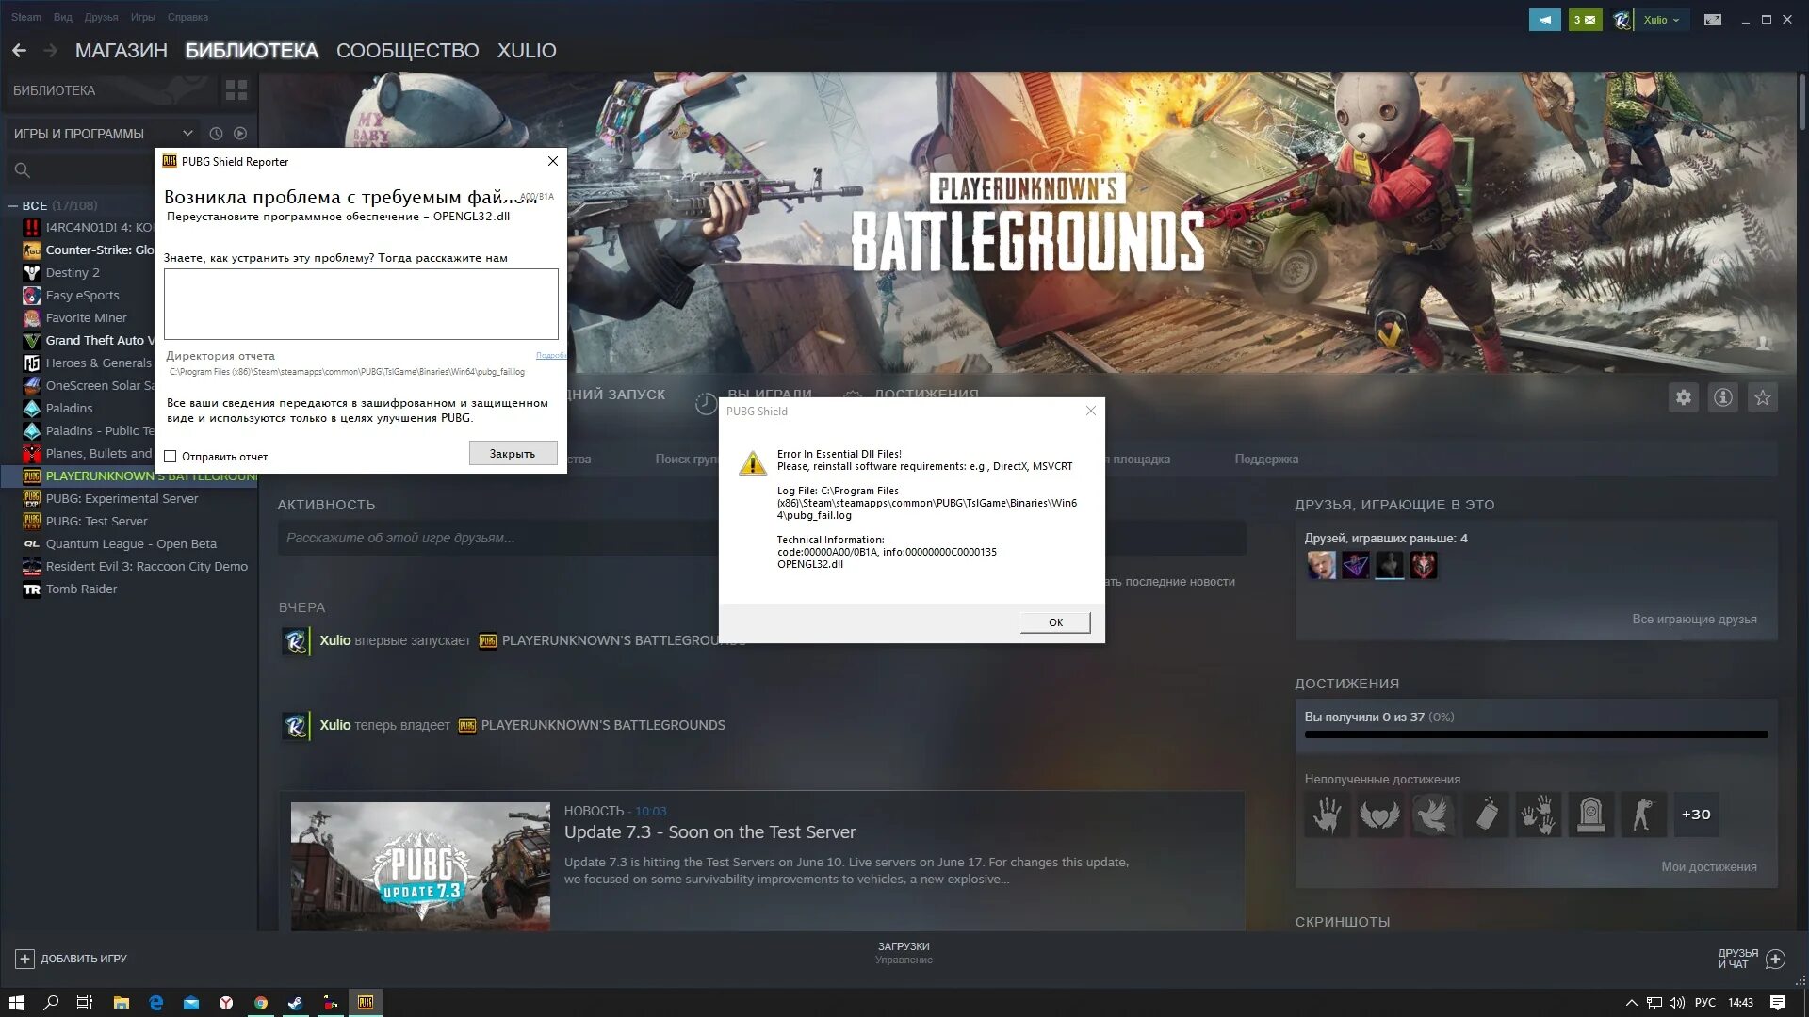Launch Microsoft Edge from taskbar
The width and height of the screenshot is (1809, 1017).
click(156, 1003)
